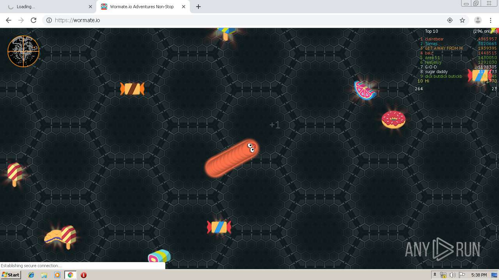Click the Establishing secure connection status text

[31, 266]
